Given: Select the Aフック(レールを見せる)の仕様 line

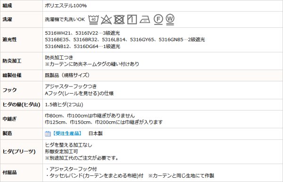Looking at the screenshot, I should [79, 93].
